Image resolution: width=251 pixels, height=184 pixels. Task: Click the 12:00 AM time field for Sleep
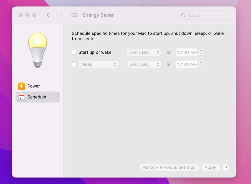coord(186,64)
